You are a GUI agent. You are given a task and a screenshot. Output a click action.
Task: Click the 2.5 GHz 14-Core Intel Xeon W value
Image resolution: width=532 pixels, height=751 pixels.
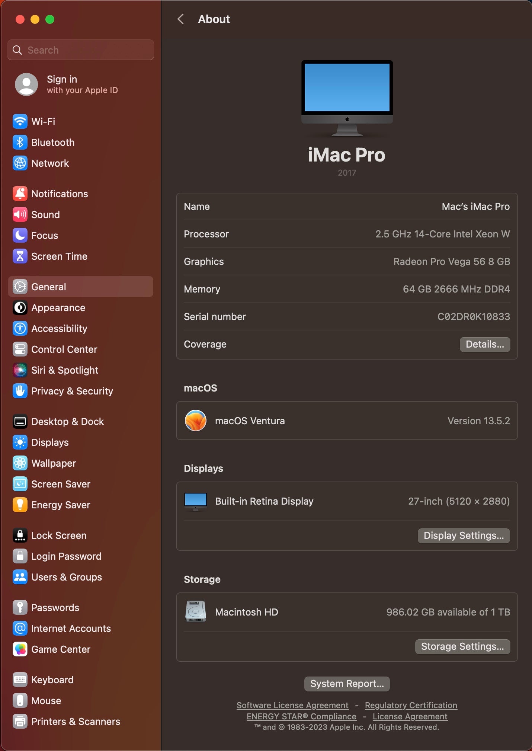(442, 234)
